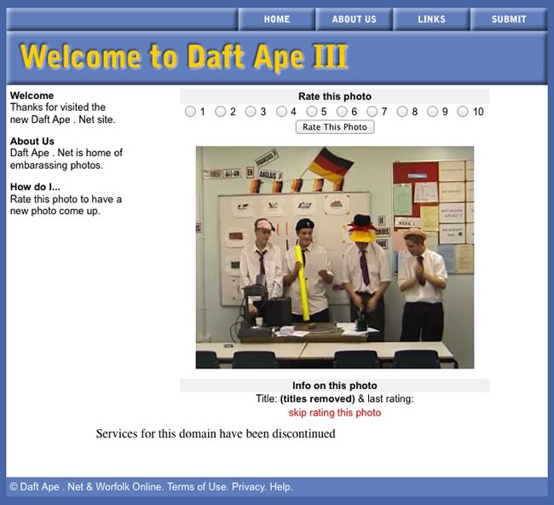
Task: Pick rating 3 radio option
Action: pyautogui.click(x=251, y=112)
